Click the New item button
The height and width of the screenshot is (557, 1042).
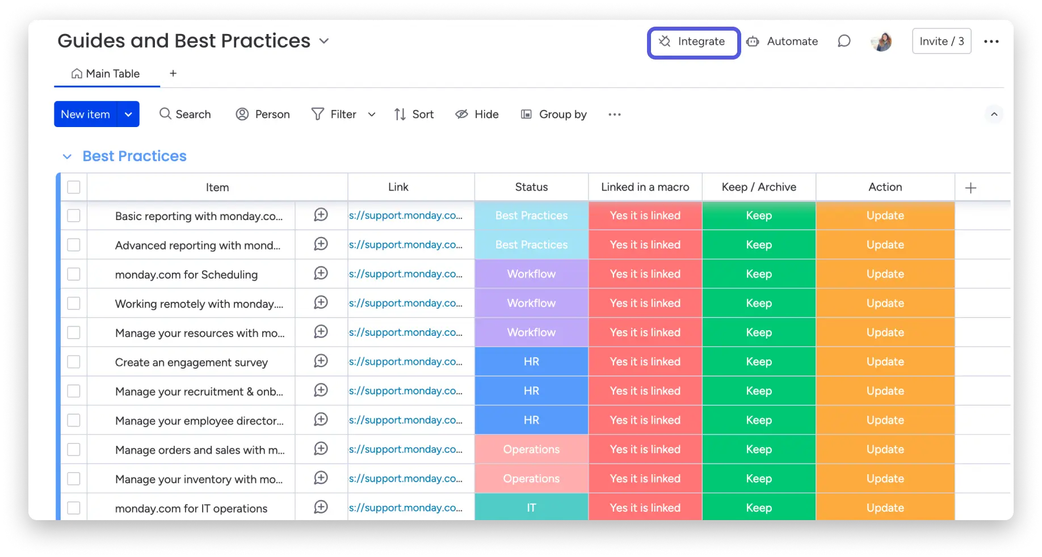pos(86,115)
